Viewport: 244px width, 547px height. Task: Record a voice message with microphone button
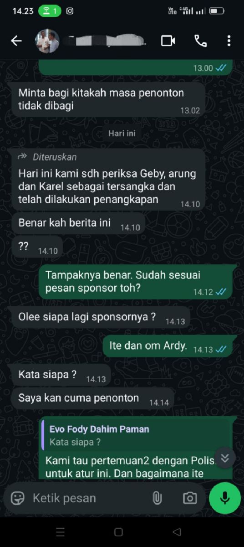point(225,498)
